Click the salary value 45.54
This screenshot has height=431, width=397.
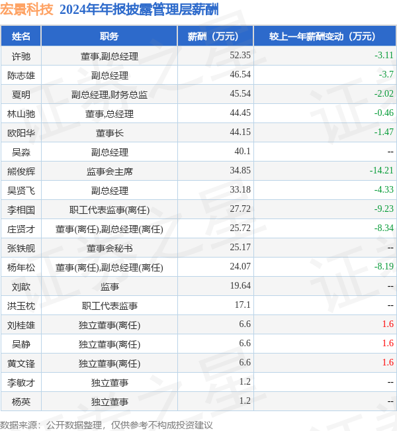click(240, 93)
